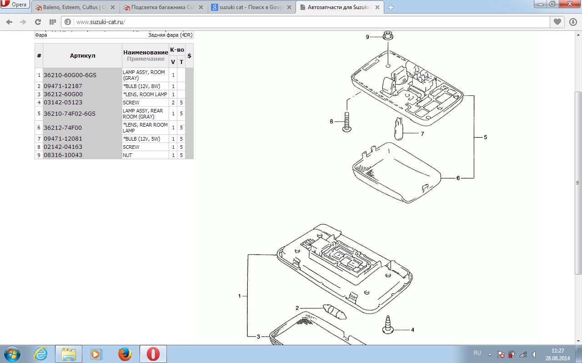Select part number 02142-04163
The height and width of the screenshot is (363, 582).
[63, 147]
